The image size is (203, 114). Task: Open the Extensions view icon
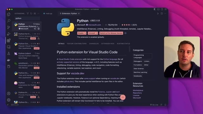coord(9,41)
